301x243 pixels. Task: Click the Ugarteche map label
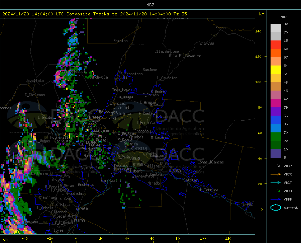[90, 167]
